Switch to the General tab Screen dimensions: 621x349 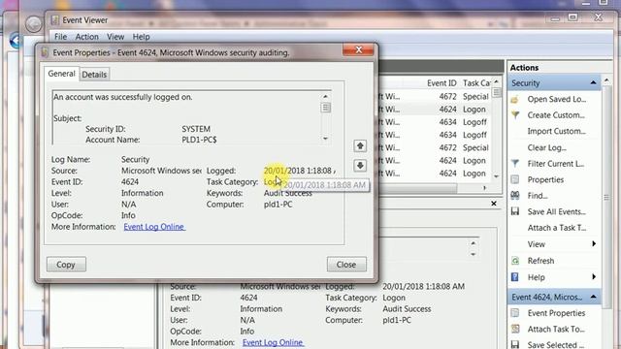coord(61,74)
